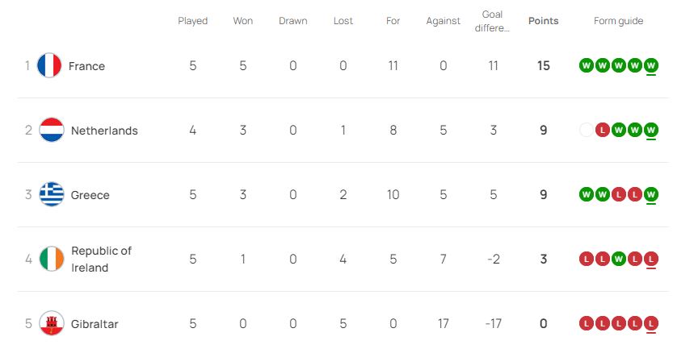Click the green W badge in Ireland's form guide

pos(619,259)
